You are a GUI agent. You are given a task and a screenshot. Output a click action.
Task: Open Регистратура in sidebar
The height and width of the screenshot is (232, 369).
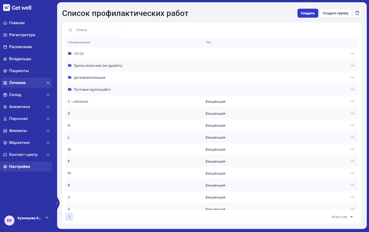pos(27,35)
